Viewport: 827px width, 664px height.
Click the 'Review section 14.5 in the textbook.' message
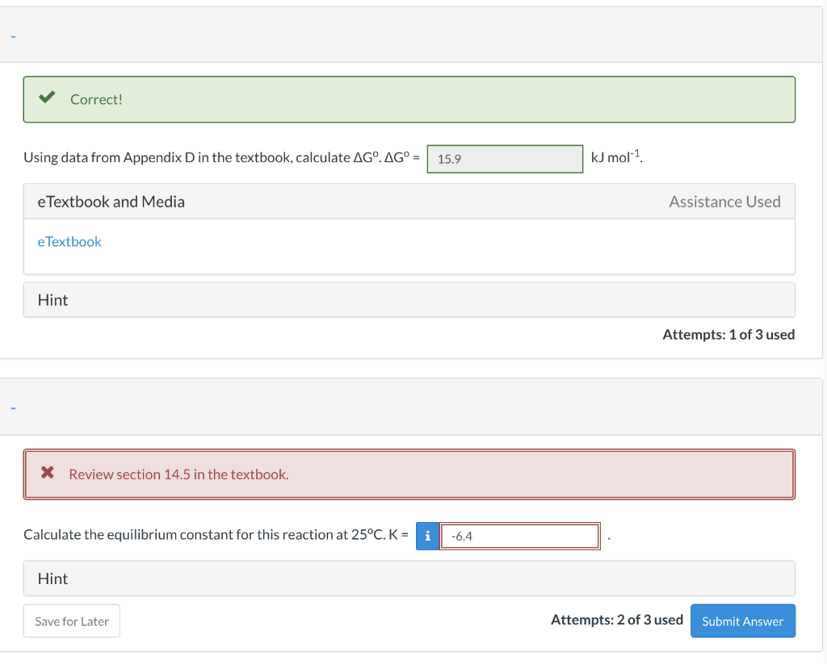tap(178, 474)
